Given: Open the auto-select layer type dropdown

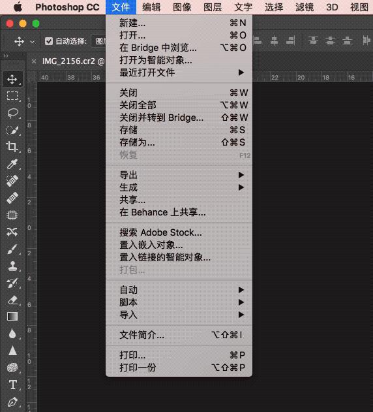Looking at the screenshot, I should tap(98, 41).
